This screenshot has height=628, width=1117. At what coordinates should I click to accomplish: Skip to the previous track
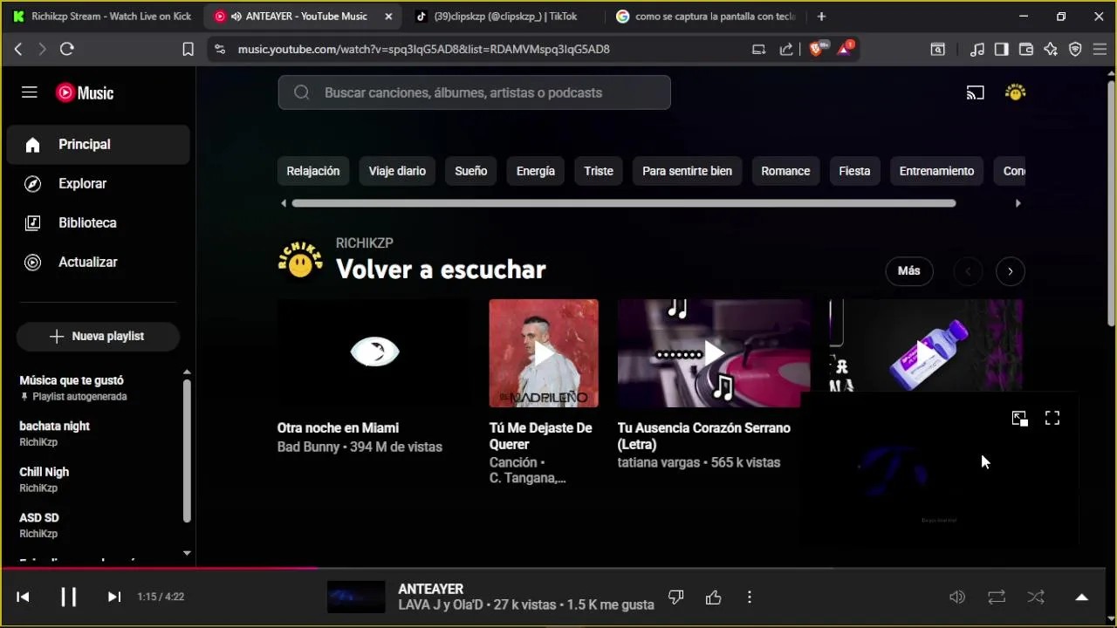(x=24, y=597)
